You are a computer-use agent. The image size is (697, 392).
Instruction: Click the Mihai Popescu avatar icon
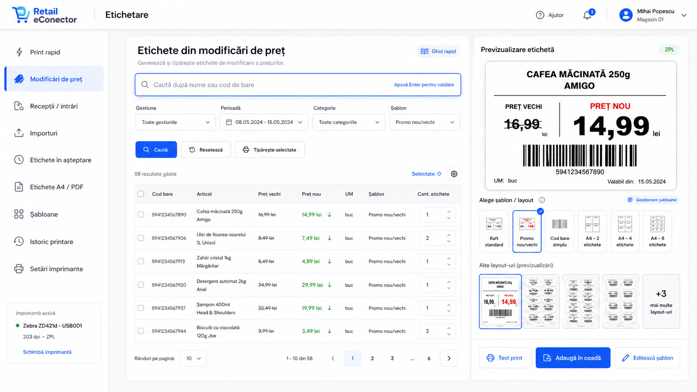tap(626, 15)
